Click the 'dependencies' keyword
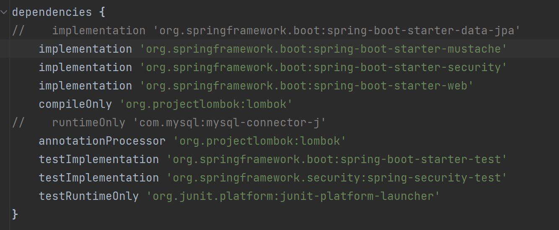The height and width of the screenshot is (230, 559). 52,12
